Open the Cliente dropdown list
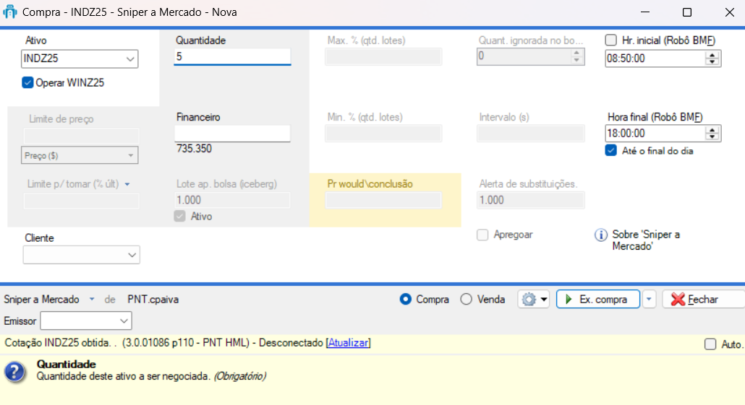745x405 pixels. pos(132,255)
